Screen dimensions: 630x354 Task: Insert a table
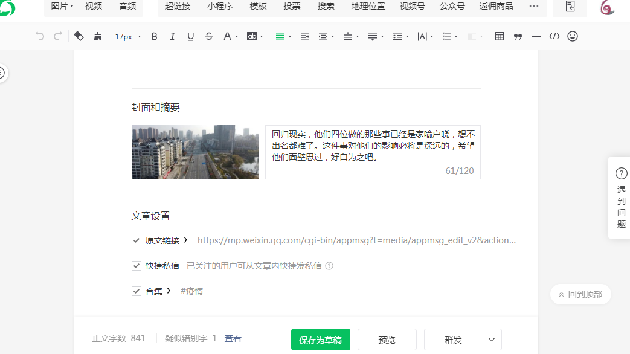click(x=500, y=37)
